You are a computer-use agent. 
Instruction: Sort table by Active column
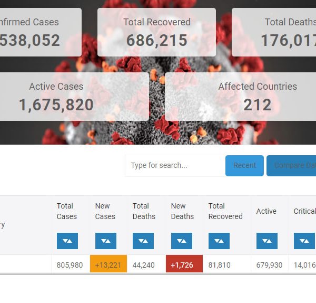pyautogui.click(x=267, y=241)
